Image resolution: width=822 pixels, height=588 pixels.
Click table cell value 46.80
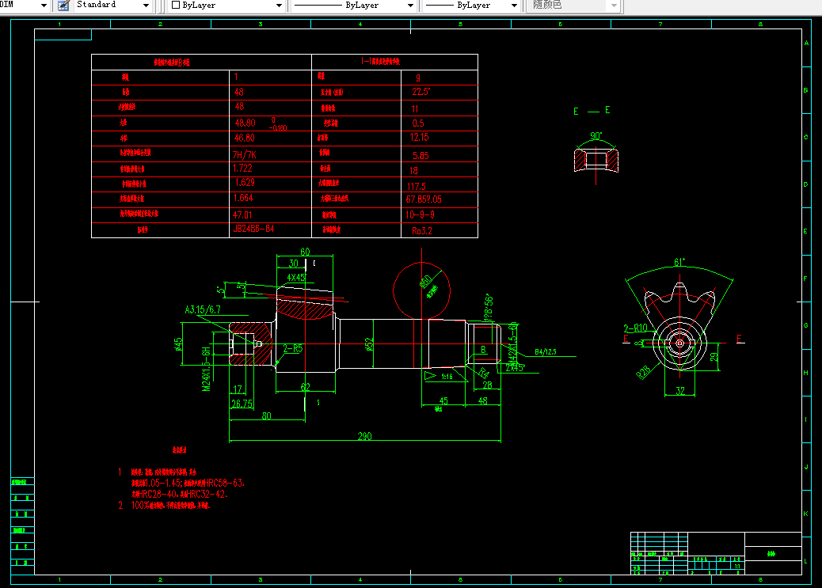pyautogui.click(x=244, y=138)
